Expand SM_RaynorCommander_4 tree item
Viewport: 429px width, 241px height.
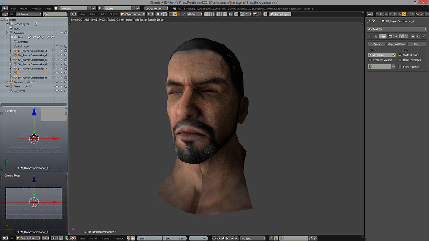(x=11, y=55)
